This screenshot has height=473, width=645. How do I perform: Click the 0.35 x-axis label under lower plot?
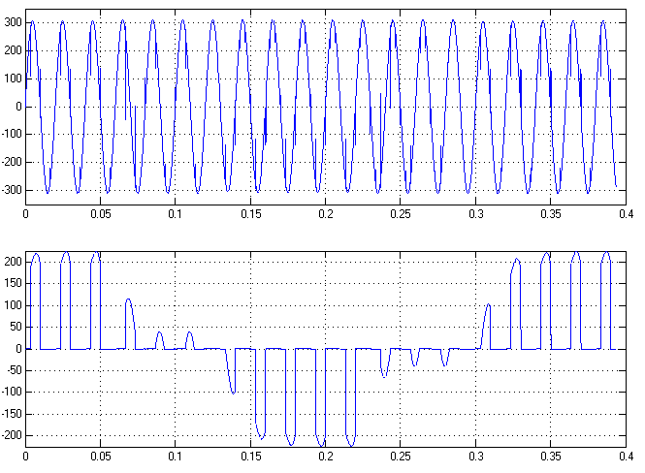click(x=551, y=457)
